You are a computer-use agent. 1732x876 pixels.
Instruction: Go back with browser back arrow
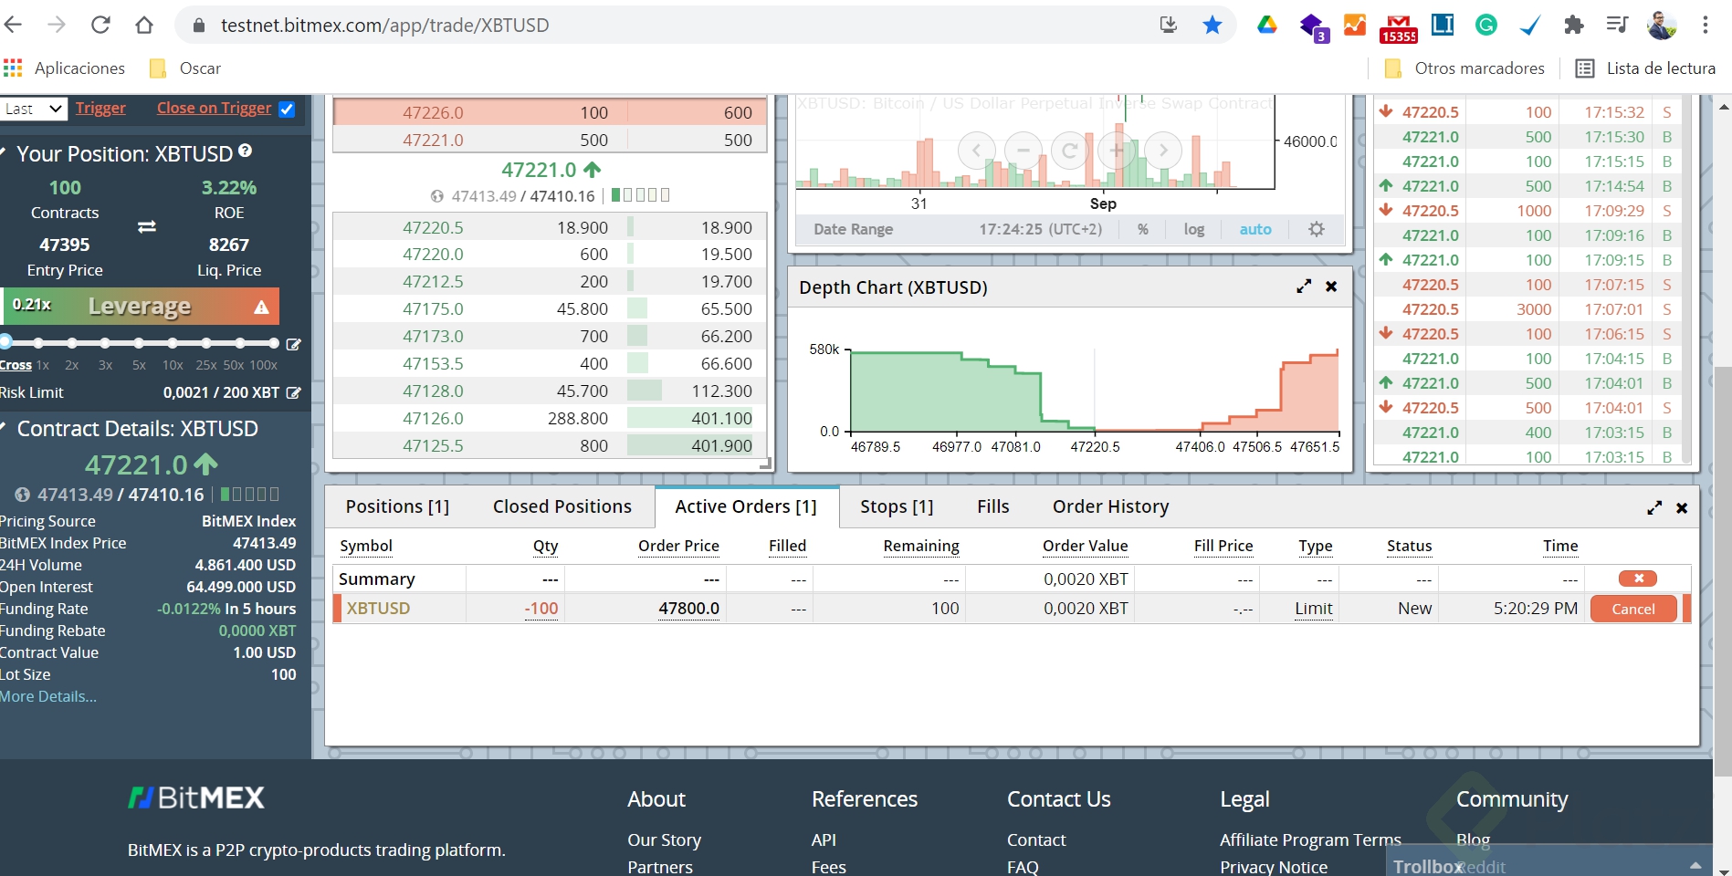coord(14,25)
